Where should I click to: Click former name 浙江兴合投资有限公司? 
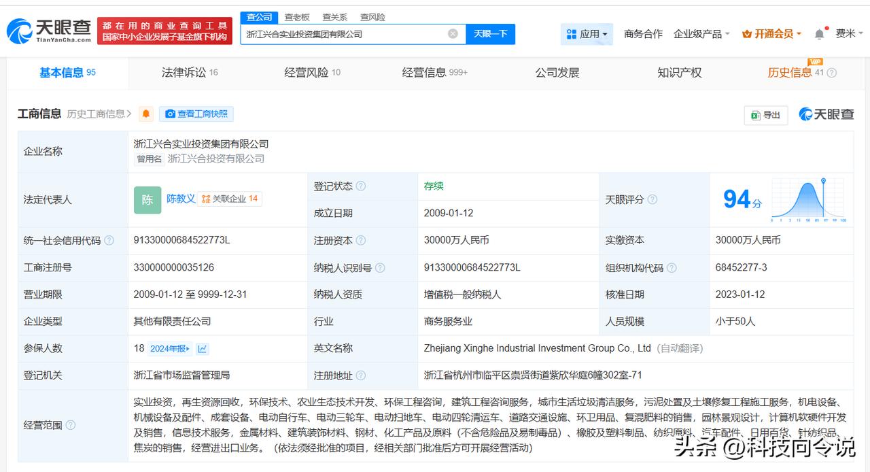216,158
